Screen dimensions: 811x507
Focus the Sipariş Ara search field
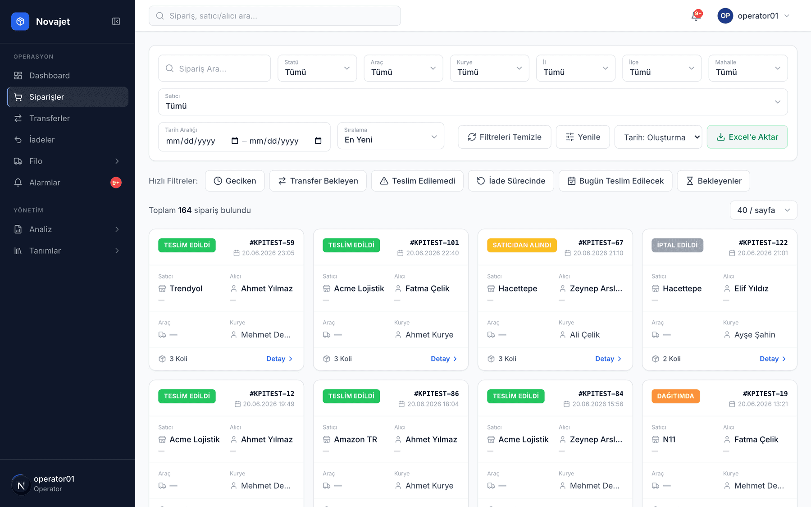click(214, 69)
